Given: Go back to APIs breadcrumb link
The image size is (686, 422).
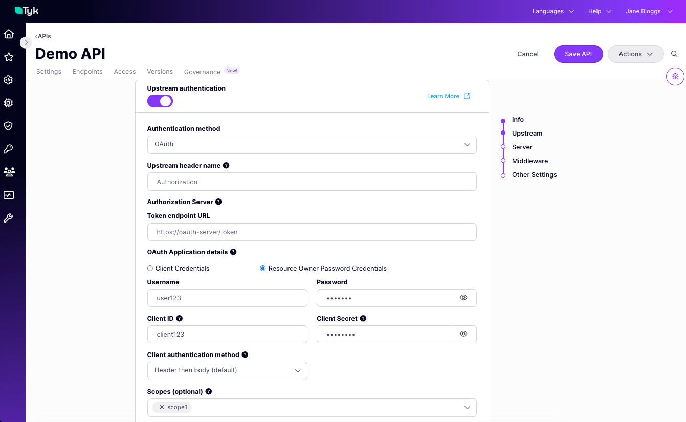Looking at the screenshot, I should [43, 36].
